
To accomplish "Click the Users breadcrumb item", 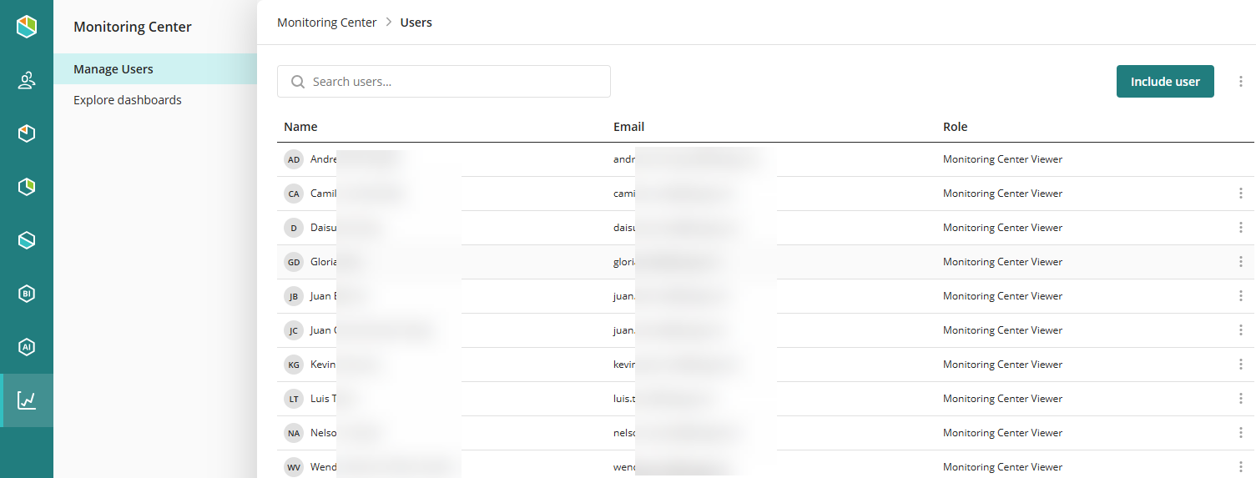I will pos(416,23).
